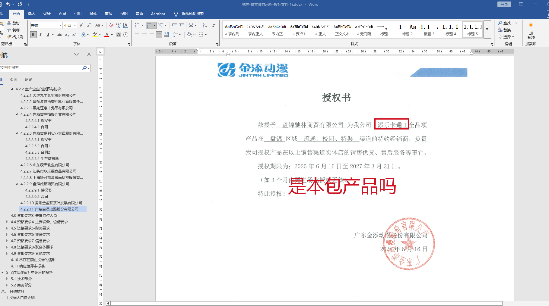Apply the red font color button
The width and height of the screenshot is (549, 306).
coord(107,35)
